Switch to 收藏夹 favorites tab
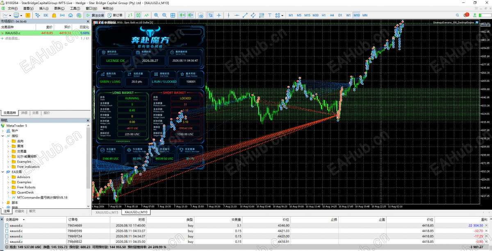The image size is (492, 251). pos(19,211)
